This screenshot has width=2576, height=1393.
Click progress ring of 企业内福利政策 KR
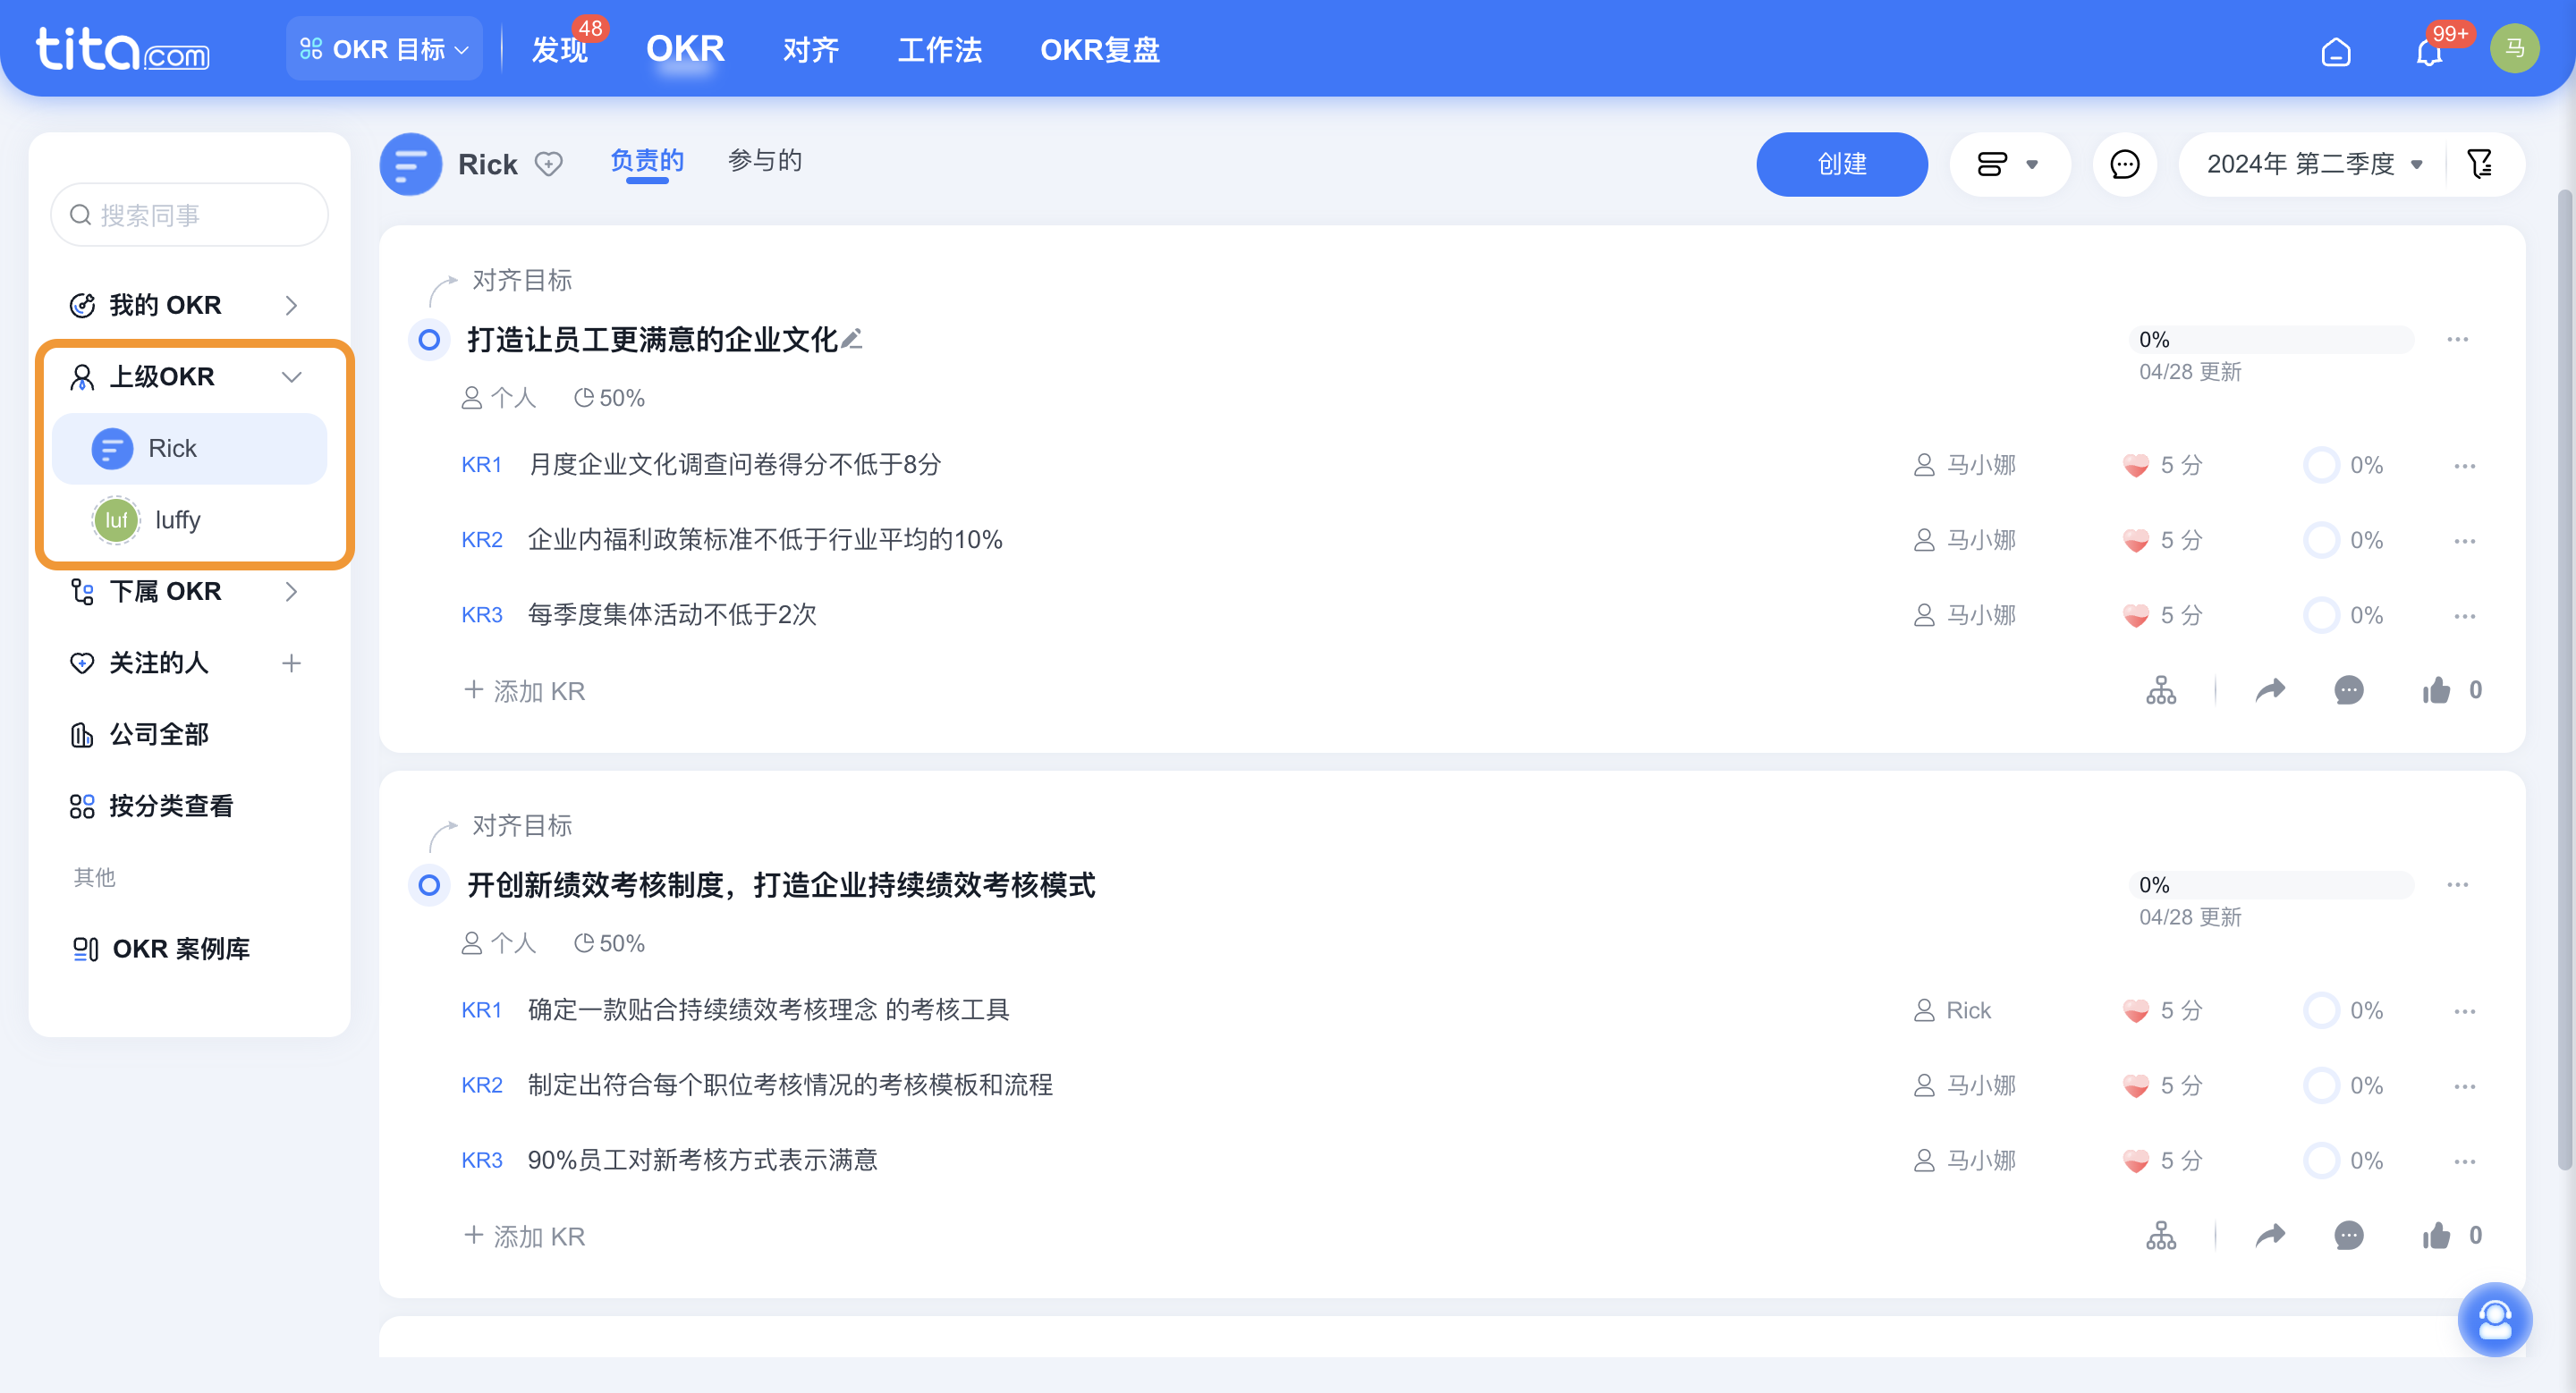[2320, 540]
